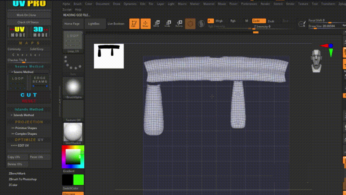Open the Preferences menu
This screenshot has height=195, width=346.
point(249,4)
